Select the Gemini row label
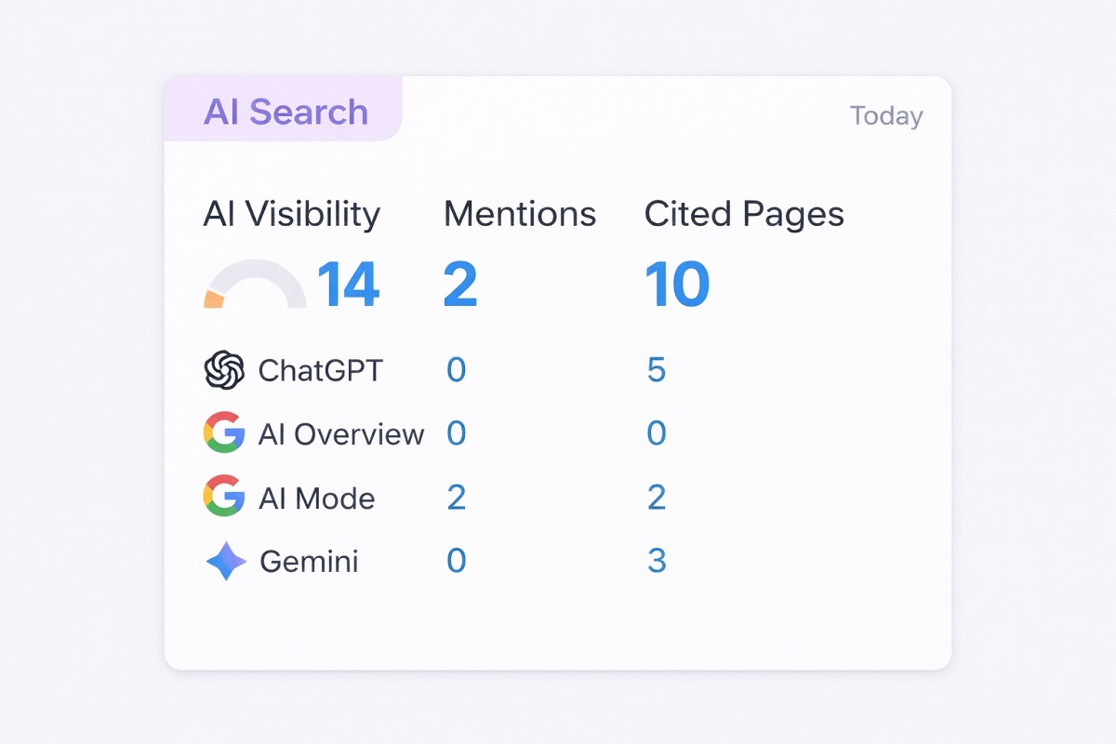This screenshot has width=1116, height=744. [x=309, y=562]
